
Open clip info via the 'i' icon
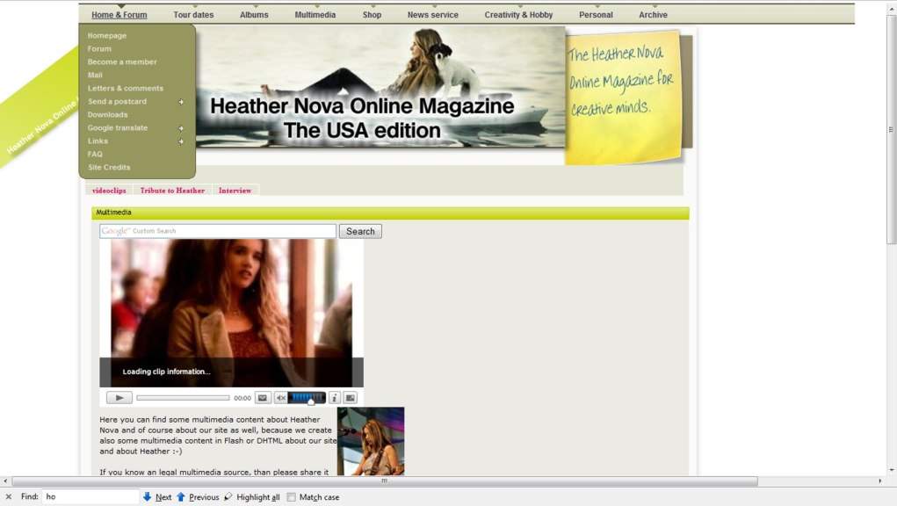point(335,398)
